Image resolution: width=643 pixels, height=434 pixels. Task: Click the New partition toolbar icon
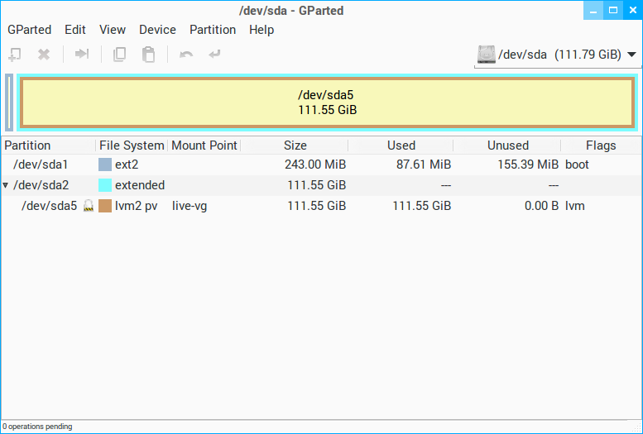click(x=15, y=55)
